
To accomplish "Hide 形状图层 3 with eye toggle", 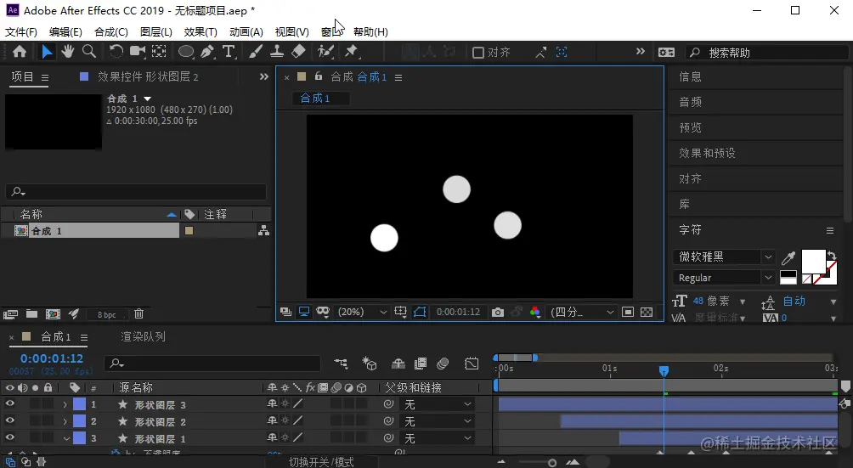I will pos(10,403).
